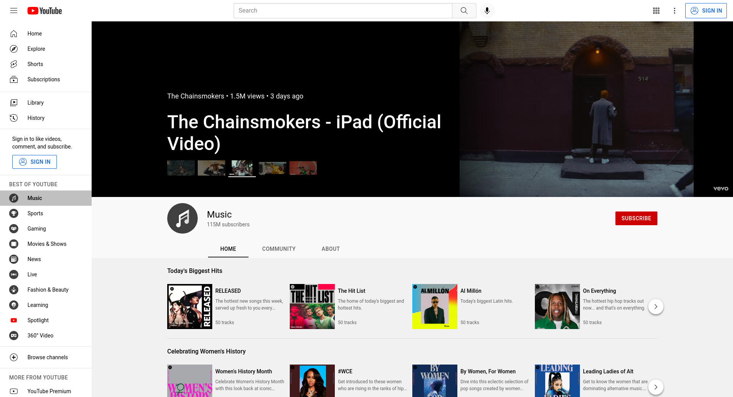This screenshot has height=397, width=733.
Task: Switch to the ABOUT tab
Action: (331, 249)
